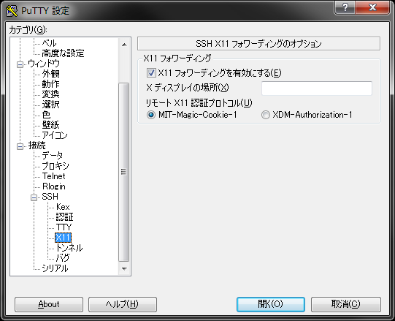Collapse the 接続 tree node
This screenshot has height=321, width=395.
pos(20,146)
